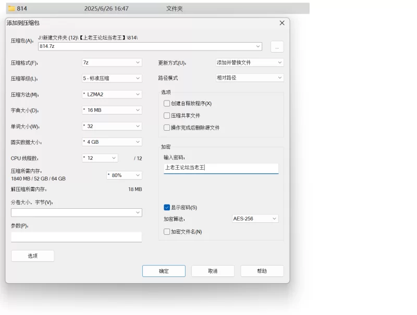The image size is (417, 315).
Task: Enable 创建自释放程序(X) checkbox
Action: pos(167,103)
